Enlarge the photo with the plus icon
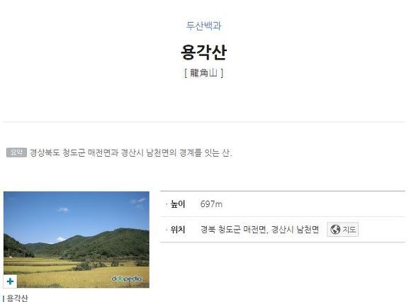This screenshot has height=302, width=411. [10, 281]
